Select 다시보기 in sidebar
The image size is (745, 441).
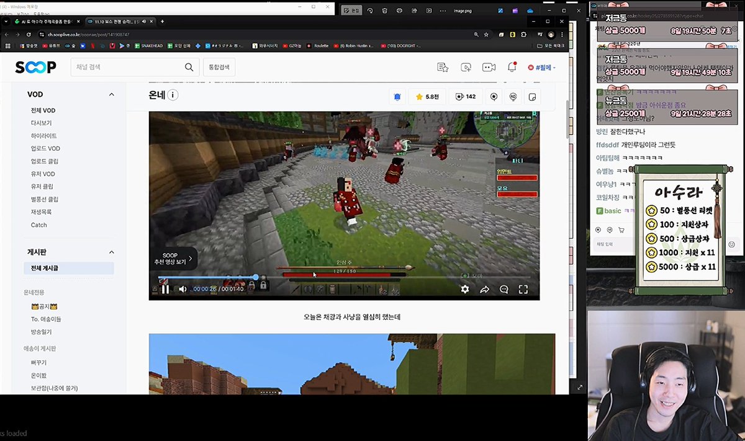42,123
